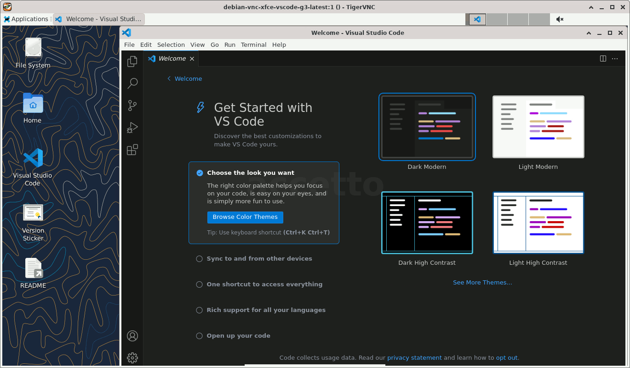Select the Choose the look you want step
The height and width of the screenshot is (368, 630).
(264, 203)
